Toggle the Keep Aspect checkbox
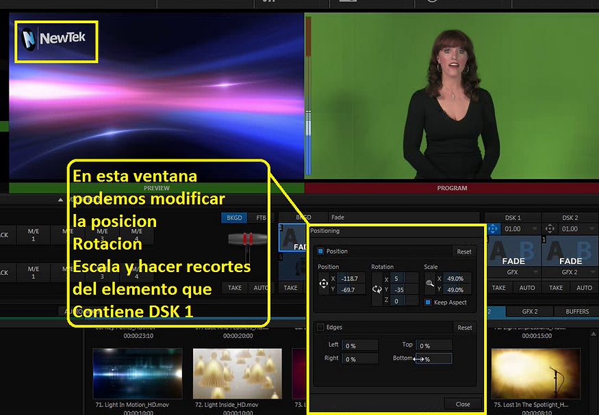 [428, 302]
